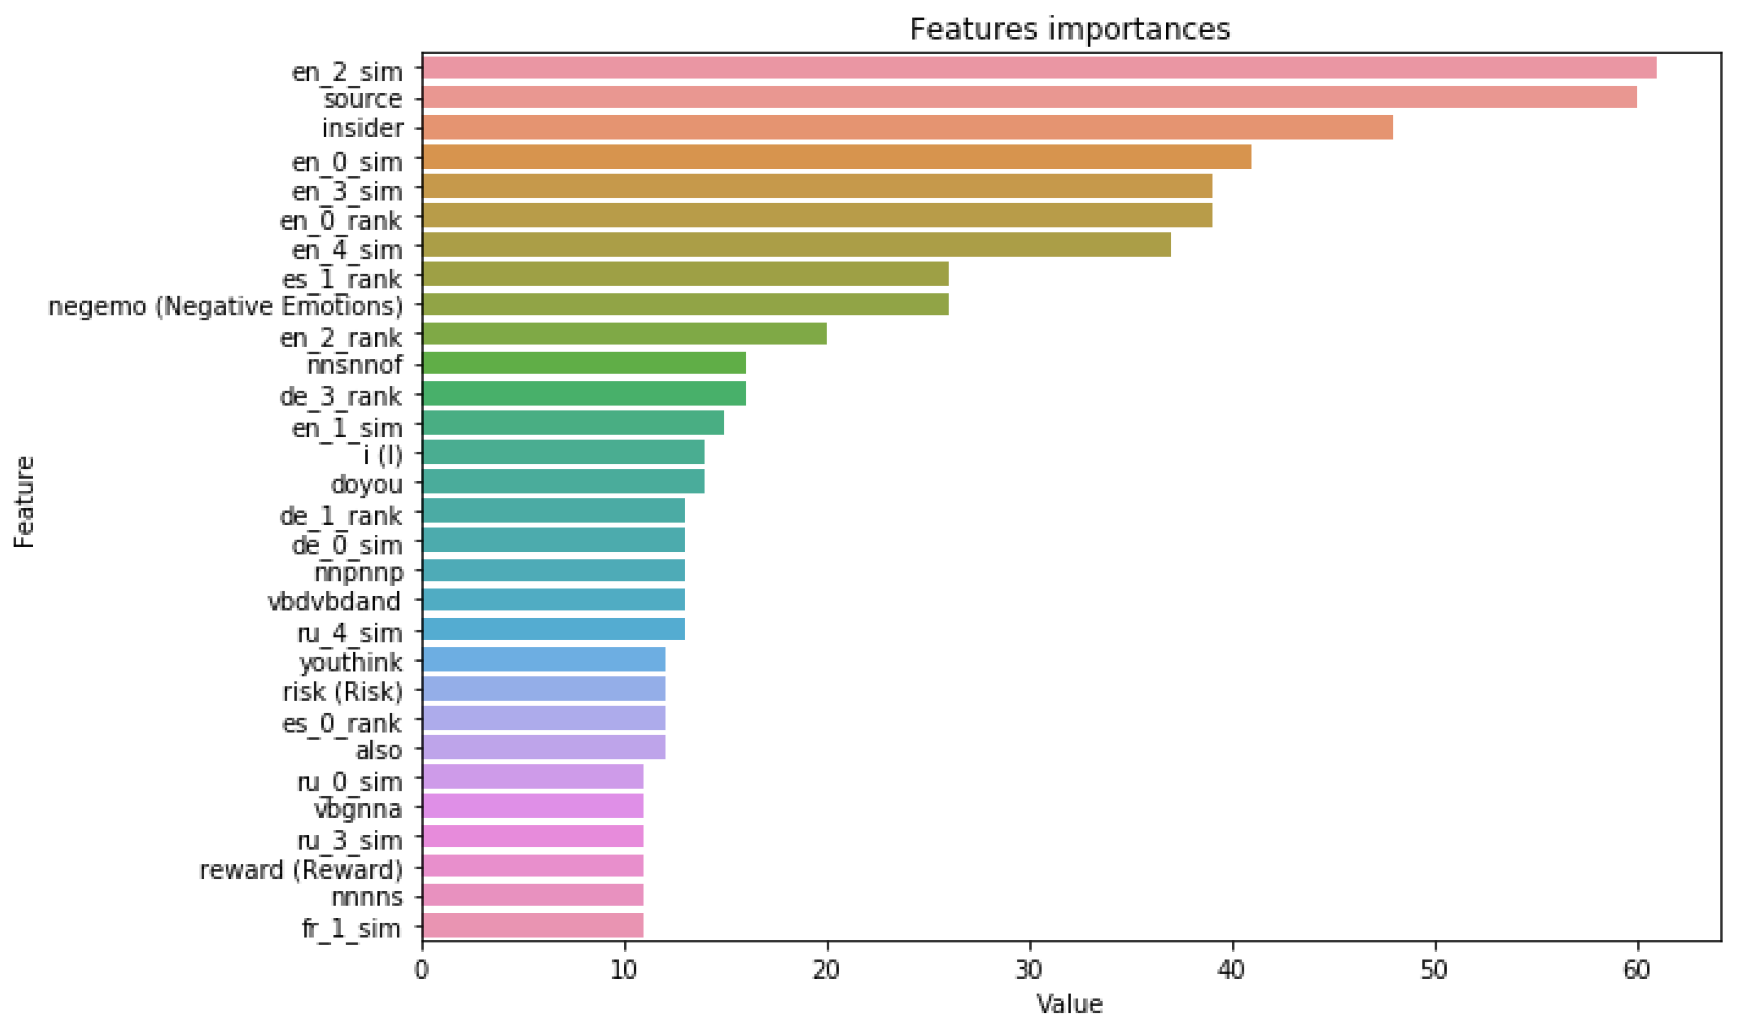Click the Feature y-axis label
Image resolution: width=1737 pixels, height=1024 pixels.
[24, 502]
